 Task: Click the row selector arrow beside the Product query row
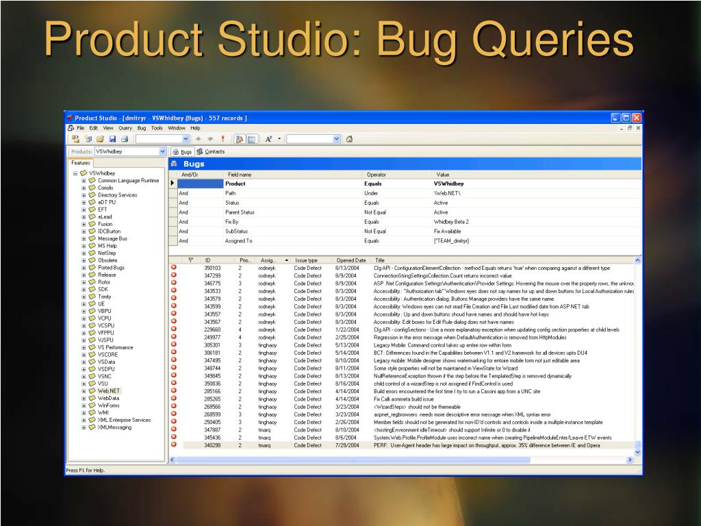click(173, 184)
